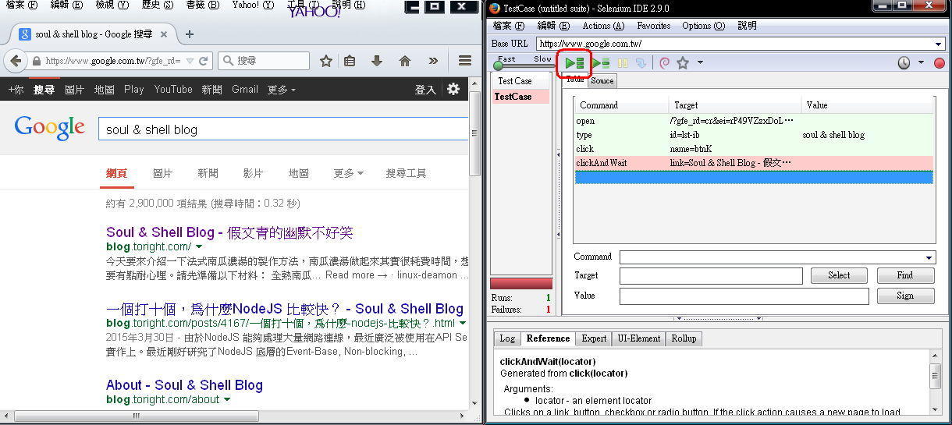Switch to the Log tab
The image size is (952, 425).
coord(507,338)
